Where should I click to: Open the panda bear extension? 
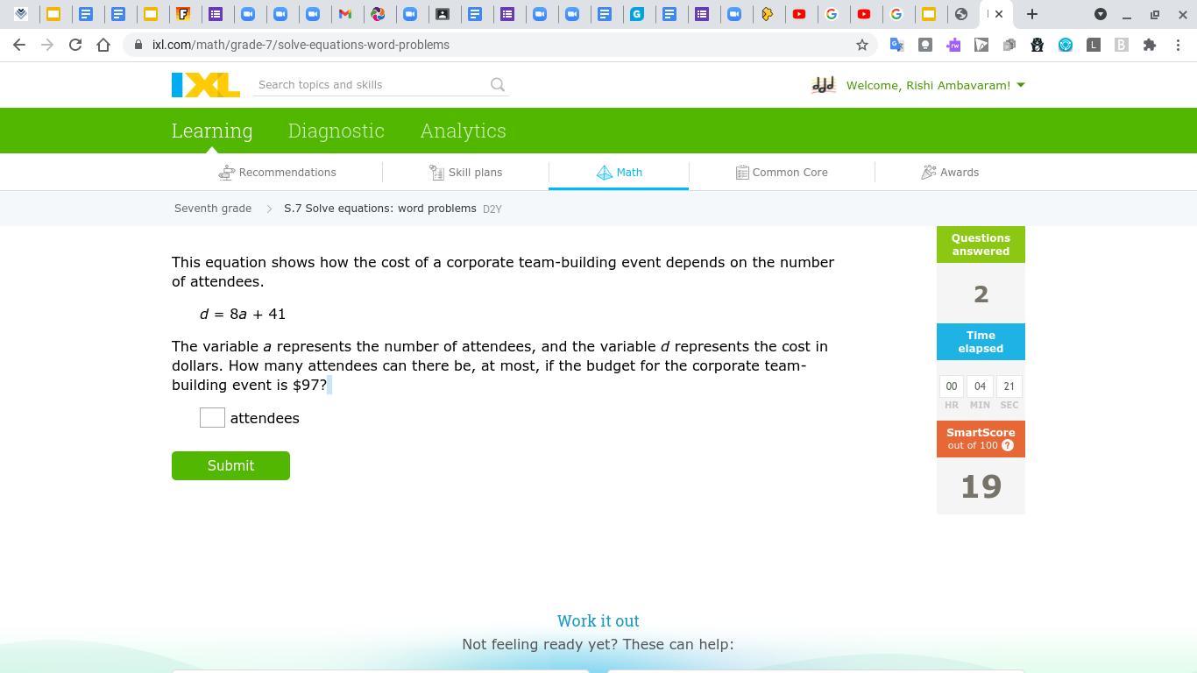tap(1037, 45)
